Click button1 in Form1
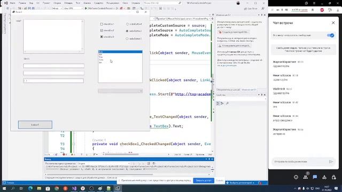 35,125
